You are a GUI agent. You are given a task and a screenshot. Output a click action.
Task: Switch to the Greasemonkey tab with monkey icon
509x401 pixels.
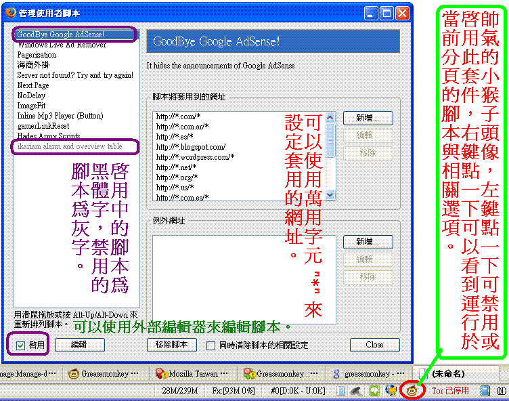(x=105, y=374)
